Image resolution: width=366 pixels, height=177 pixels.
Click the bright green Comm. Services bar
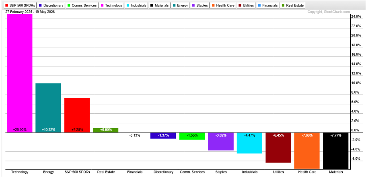click(x=192, y=136)
